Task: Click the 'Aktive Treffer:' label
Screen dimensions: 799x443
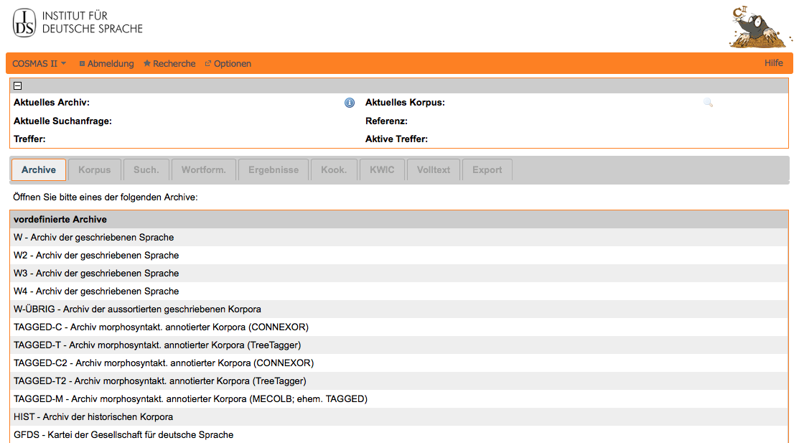Action: pyautogui.click(x=396, y=139)
